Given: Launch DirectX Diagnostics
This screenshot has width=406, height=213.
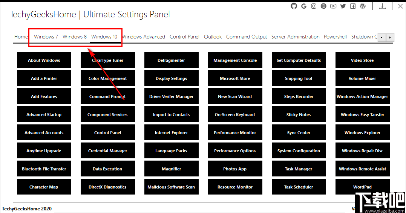Looking at the screenshot, I should [108, 187].
